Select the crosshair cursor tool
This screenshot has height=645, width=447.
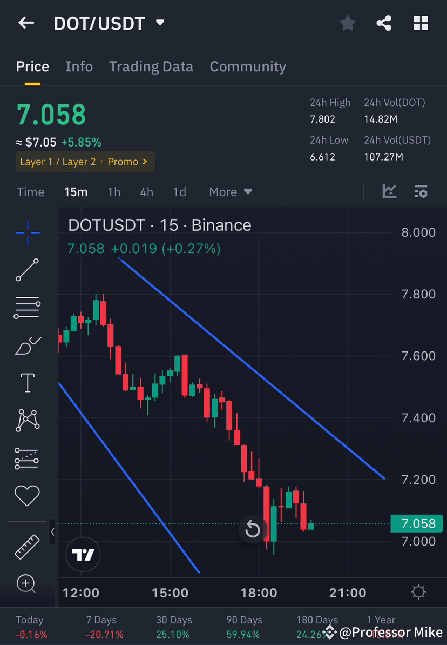[x=27, y=232]
